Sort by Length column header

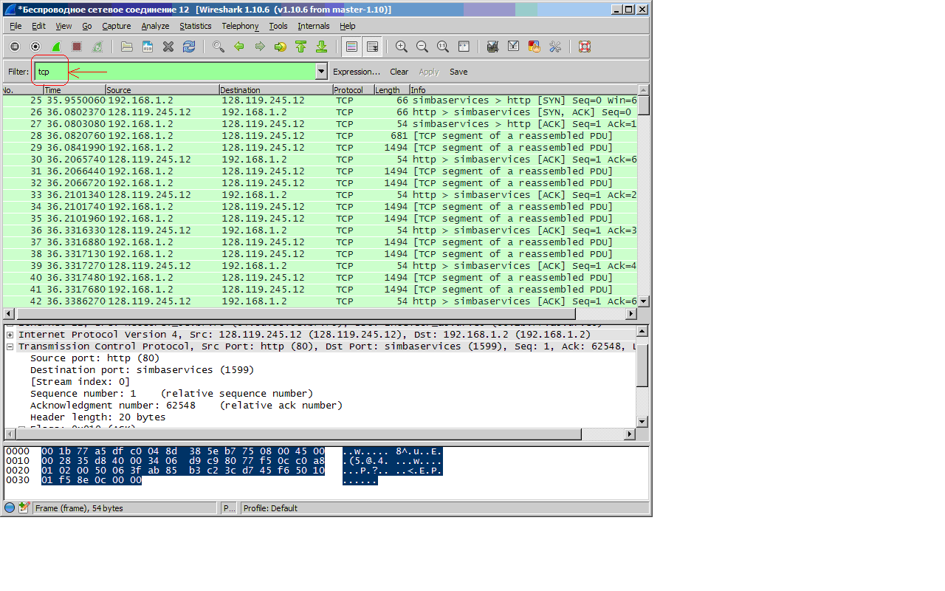tap(392, 90)
